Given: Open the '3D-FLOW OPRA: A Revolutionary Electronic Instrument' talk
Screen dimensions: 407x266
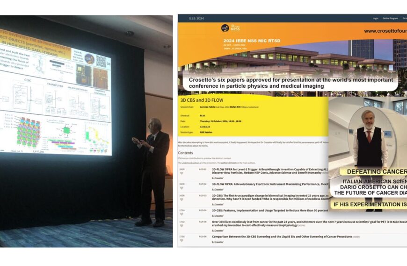Looking at the screenshot, I should tap(270, 184).
